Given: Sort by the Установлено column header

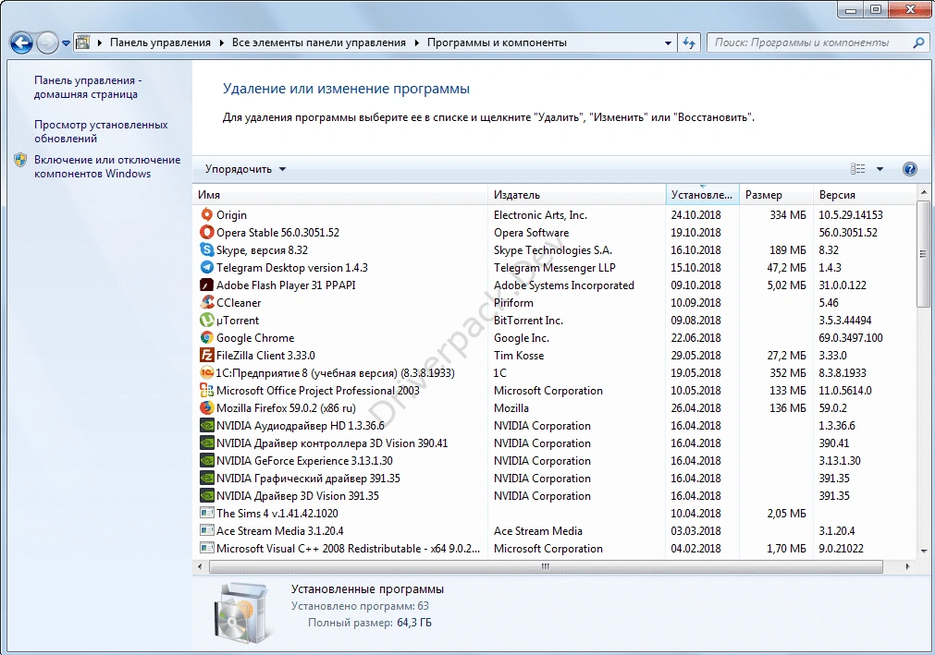Looking at the screenshot, I should 703,195.
